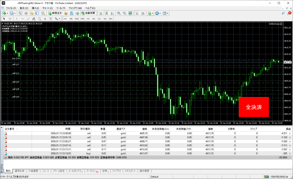Click the zoom in magnifier icon
This screenshot has width=293, height=179.
tap(119, 13)
